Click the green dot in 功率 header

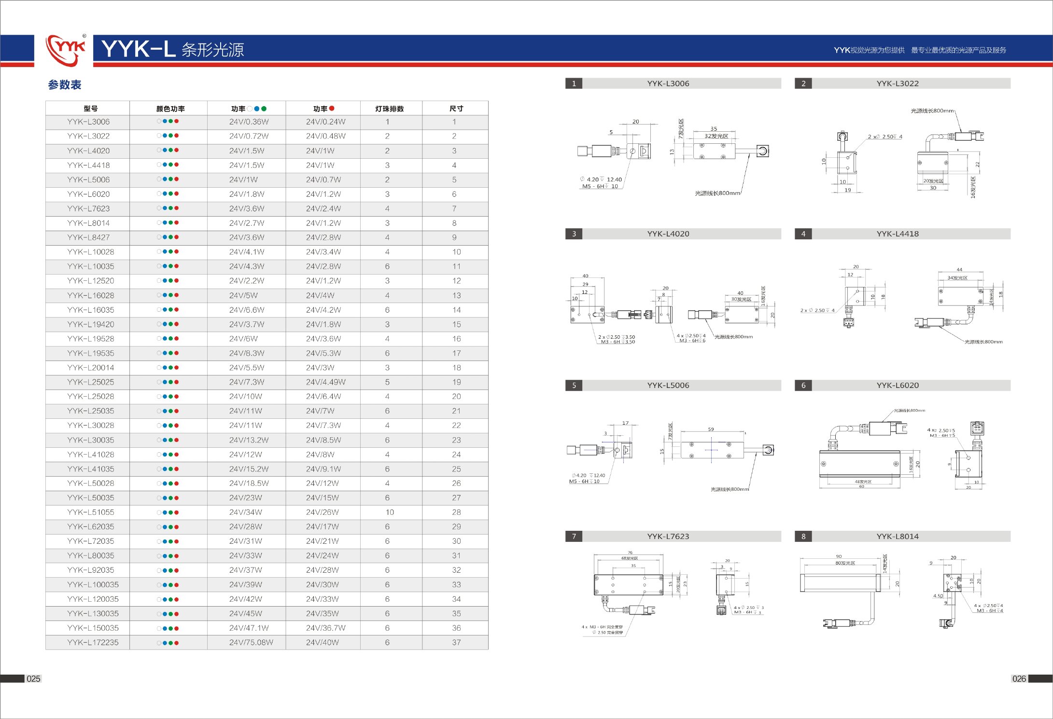pyautogui.click(x=264, y=109)
